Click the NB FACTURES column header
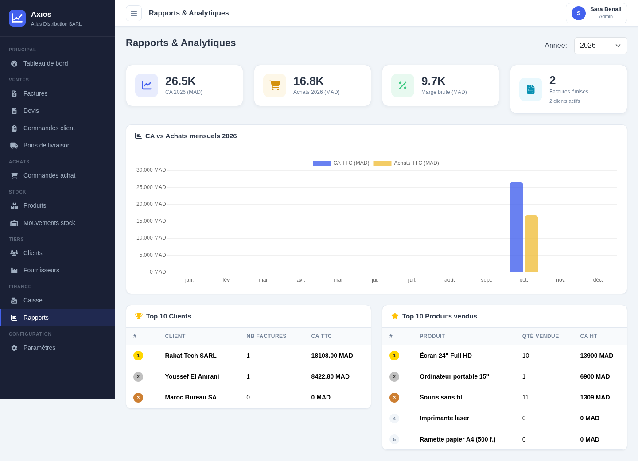 pos(266,336)
